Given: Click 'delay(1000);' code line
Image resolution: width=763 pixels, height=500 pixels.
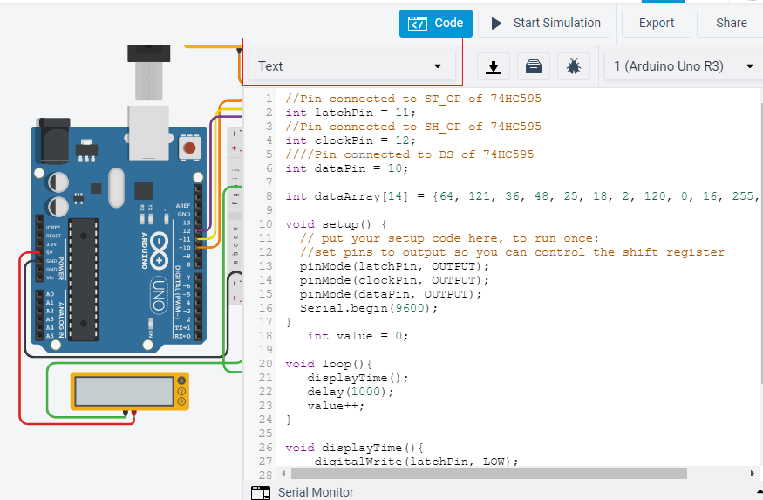Looking at the screenshot, I should (351, 392).
